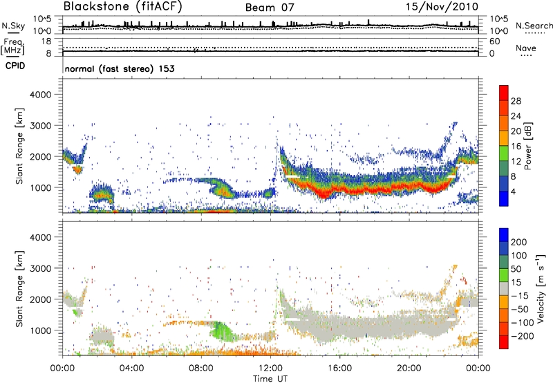
Task: Click '2000' on the velocity panel axis
Action: (x=41, y=299)
